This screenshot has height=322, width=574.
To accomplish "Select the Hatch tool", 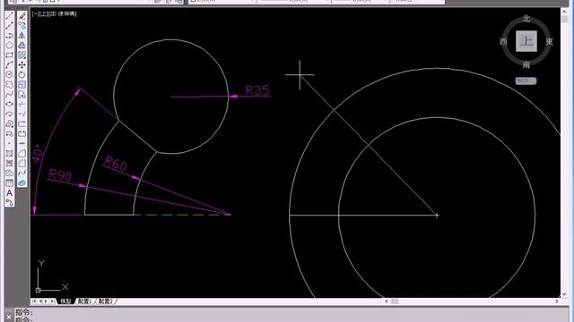I will pos(10,153).
